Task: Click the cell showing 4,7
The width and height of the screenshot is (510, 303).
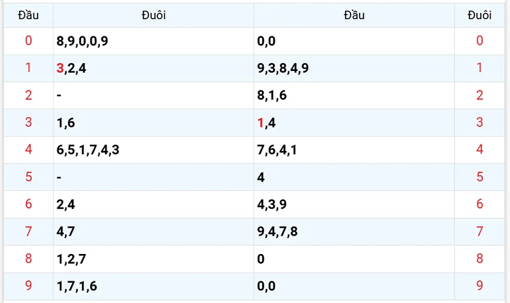Action: click(66, 232)
